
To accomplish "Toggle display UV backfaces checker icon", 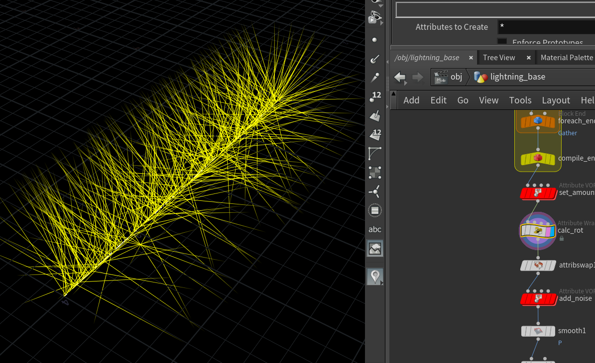I will pyautogui.click(x=374, y=173).
